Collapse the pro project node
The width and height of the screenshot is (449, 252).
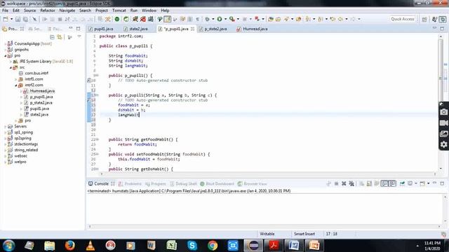click(x=5, y=55)
